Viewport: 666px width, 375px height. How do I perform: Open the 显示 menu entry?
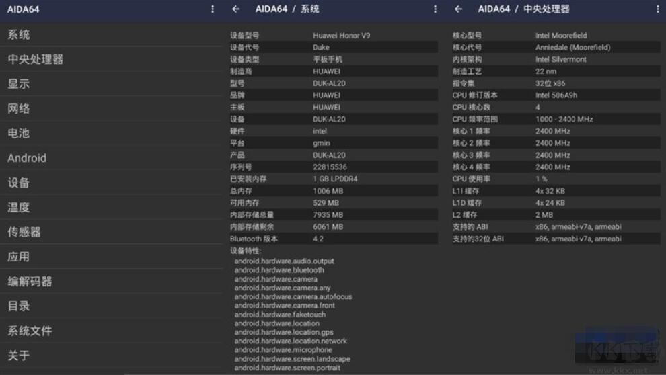[111, 83]
